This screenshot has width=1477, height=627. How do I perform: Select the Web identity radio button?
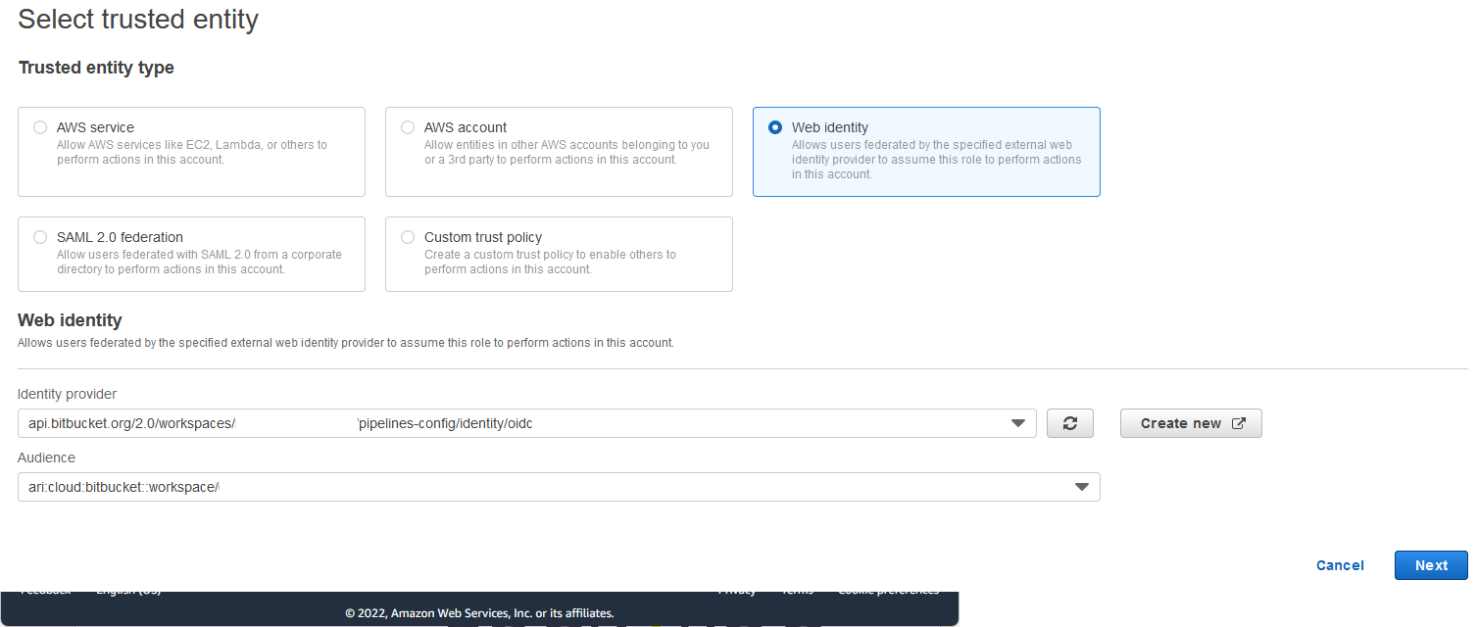tap(775, 127)
